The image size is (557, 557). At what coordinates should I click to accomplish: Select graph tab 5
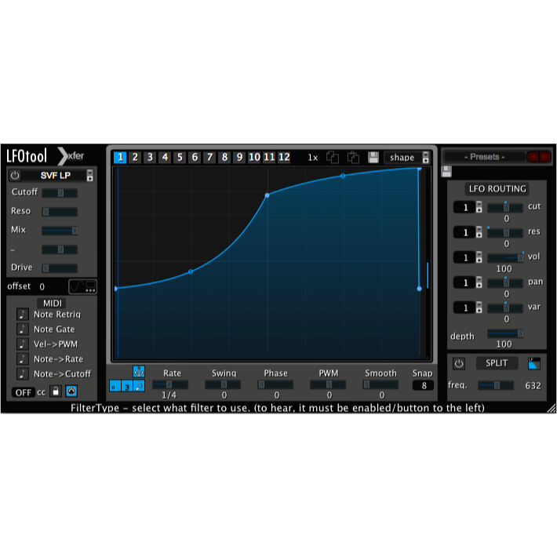pyautogui.click(x=180, y=157)
